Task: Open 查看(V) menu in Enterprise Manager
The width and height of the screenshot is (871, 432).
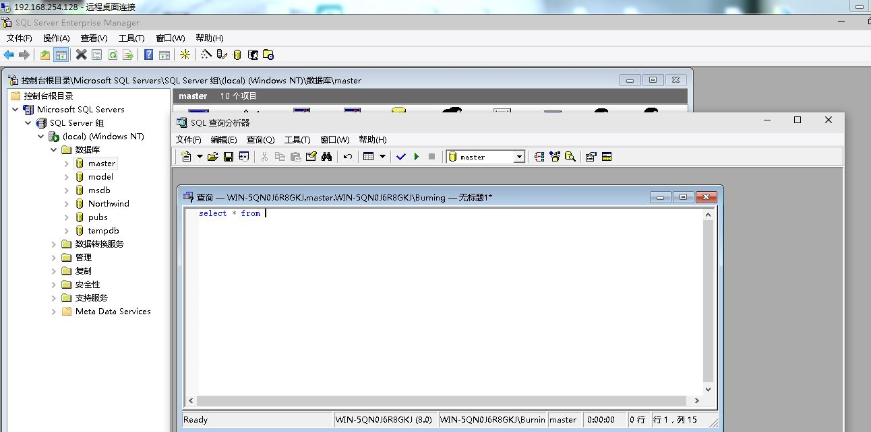Action: click(94, 38)
